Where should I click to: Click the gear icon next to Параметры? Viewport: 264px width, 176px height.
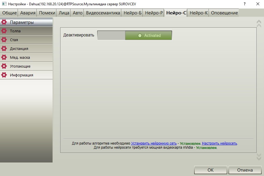(4, 22)
